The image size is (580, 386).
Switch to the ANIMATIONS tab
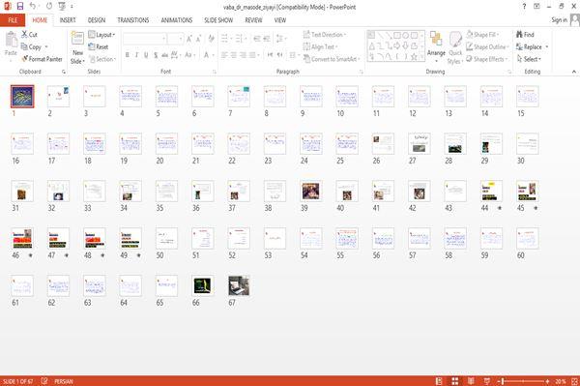coord(177,20)
